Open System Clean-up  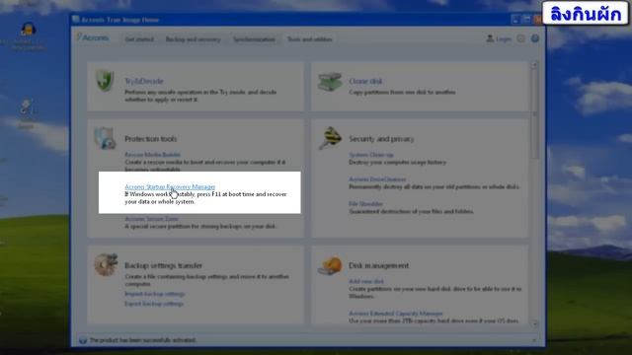[371, 155]
